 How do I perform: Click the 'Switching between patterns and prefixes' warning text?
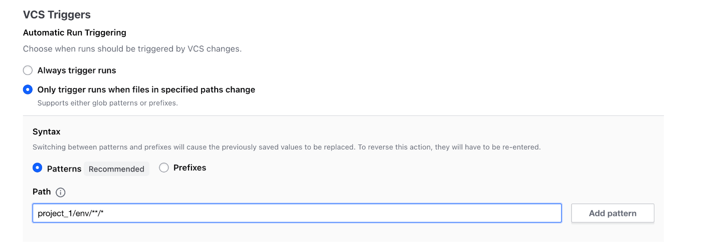[286, 148]
